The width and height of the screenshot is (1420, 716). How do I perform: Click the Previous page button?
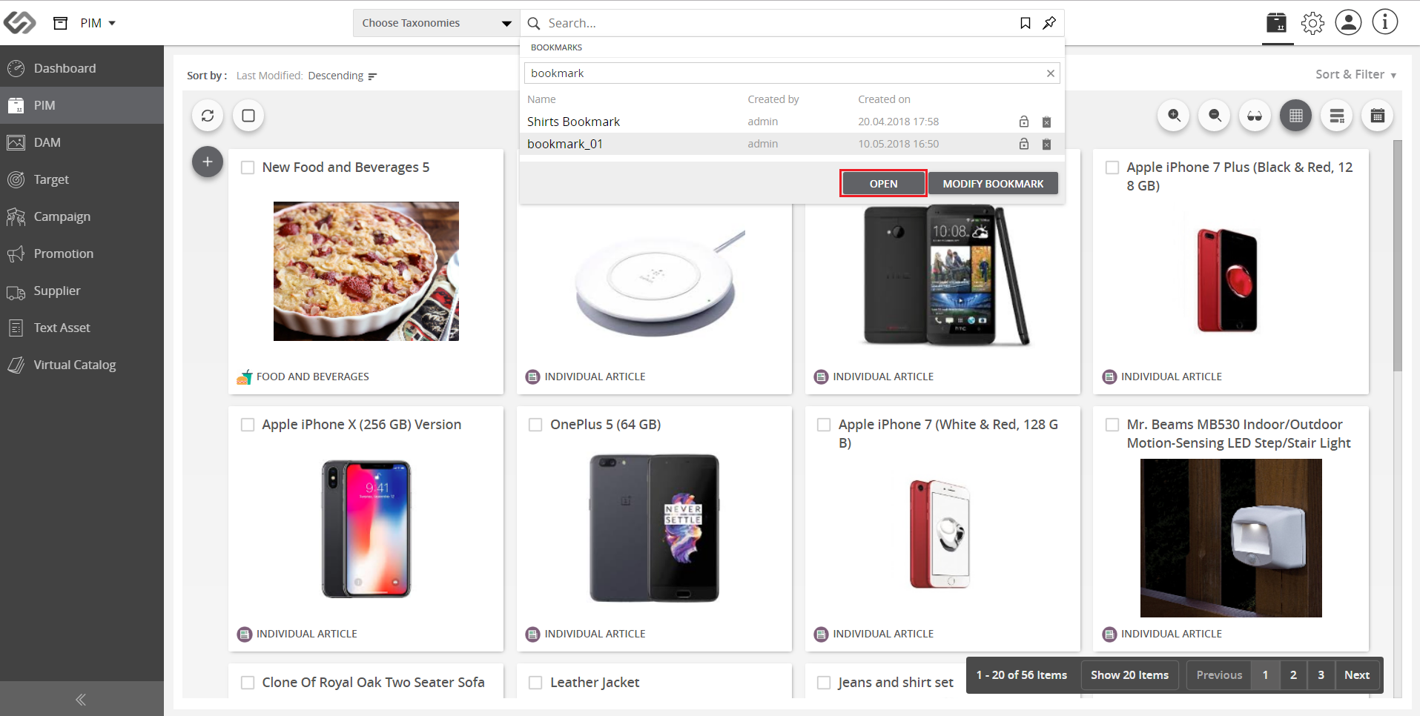point(1219,675)
